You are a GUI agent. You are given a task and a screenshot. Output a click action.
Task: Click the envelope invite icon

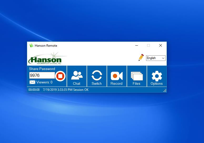click(x=32, y=82)
